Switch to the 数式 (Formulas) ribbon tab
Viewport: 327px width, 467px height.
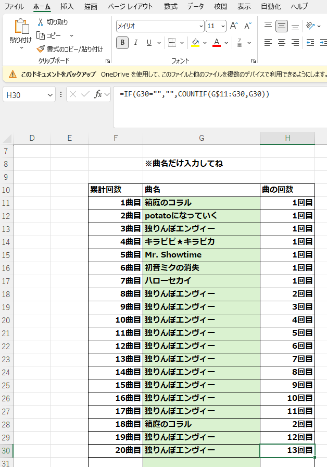pyautogui.click(x=170, y=7)
